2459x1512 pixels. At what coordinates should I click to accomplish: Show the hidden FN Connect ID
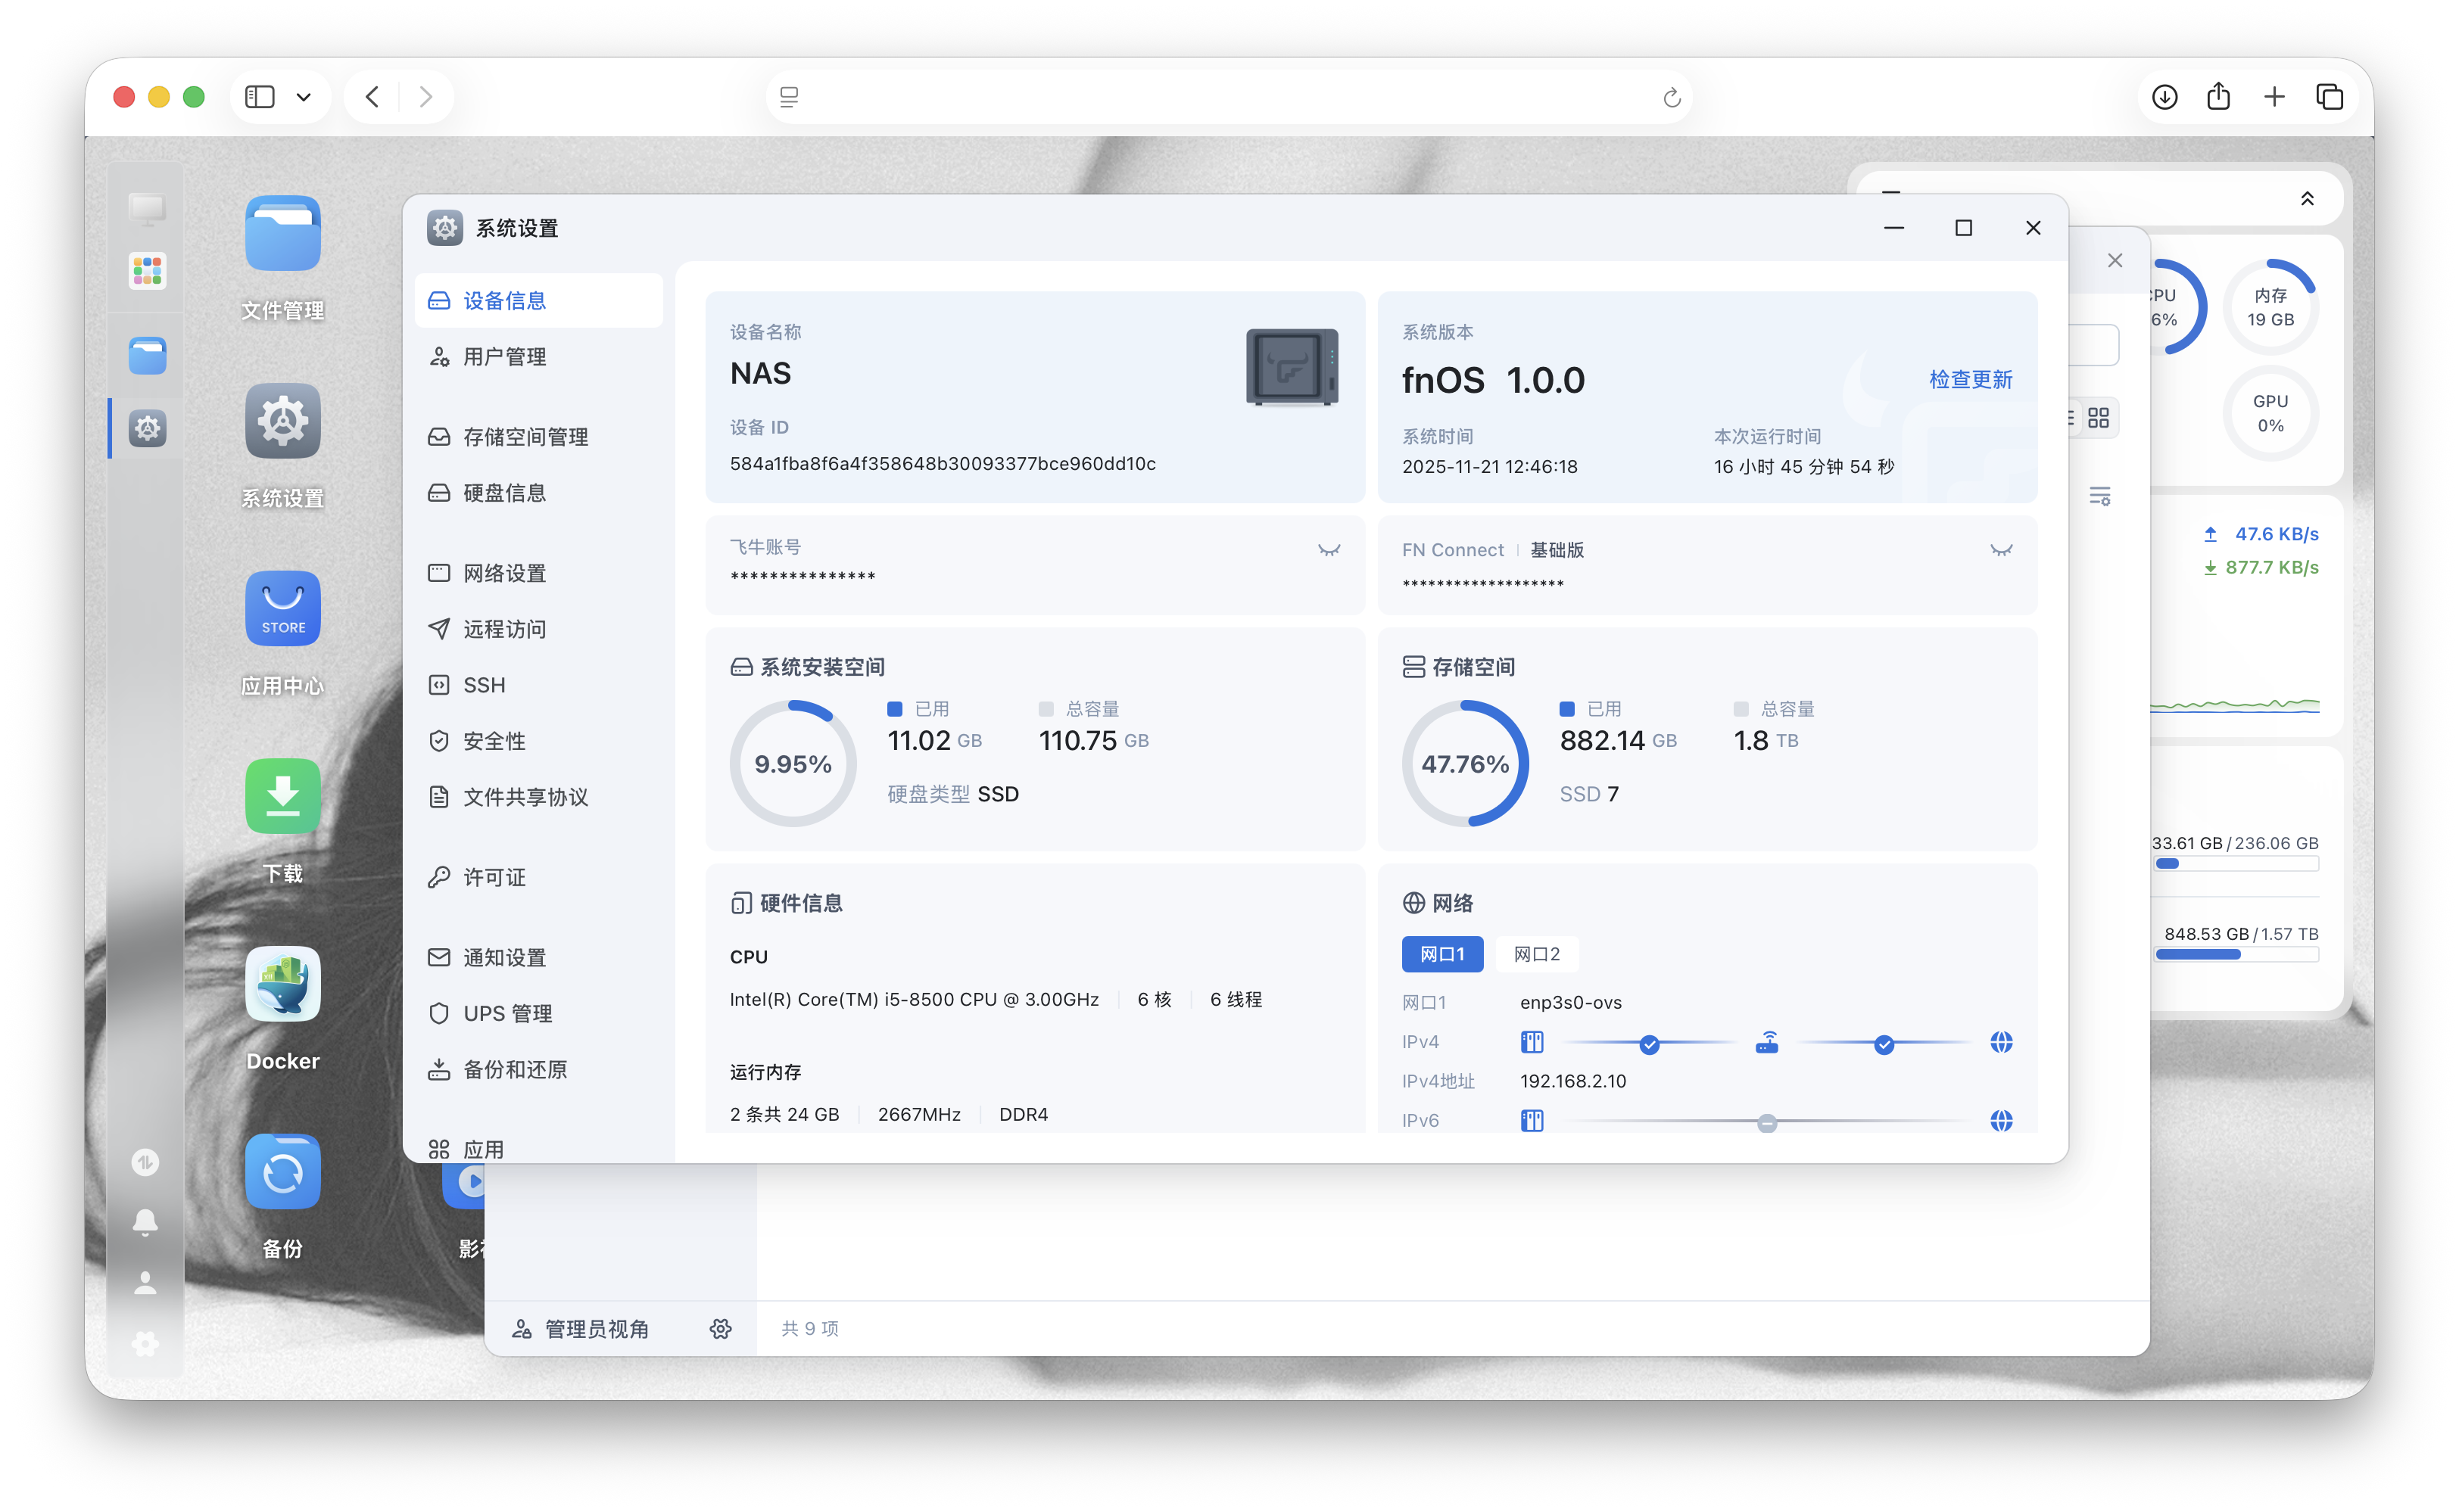click(2001, 550)
